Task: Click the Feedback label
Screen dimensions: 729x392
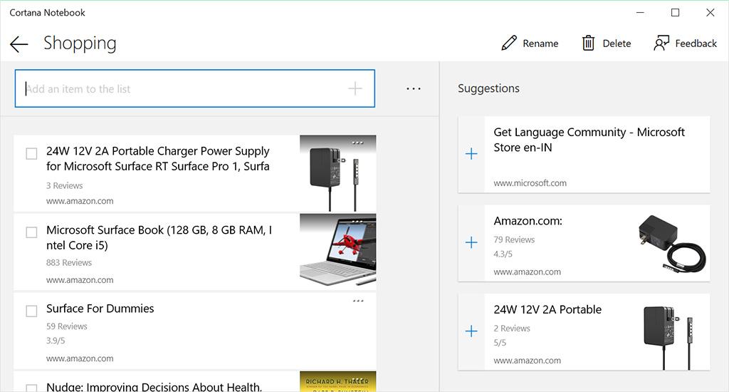Action: (x=696, y=43)
